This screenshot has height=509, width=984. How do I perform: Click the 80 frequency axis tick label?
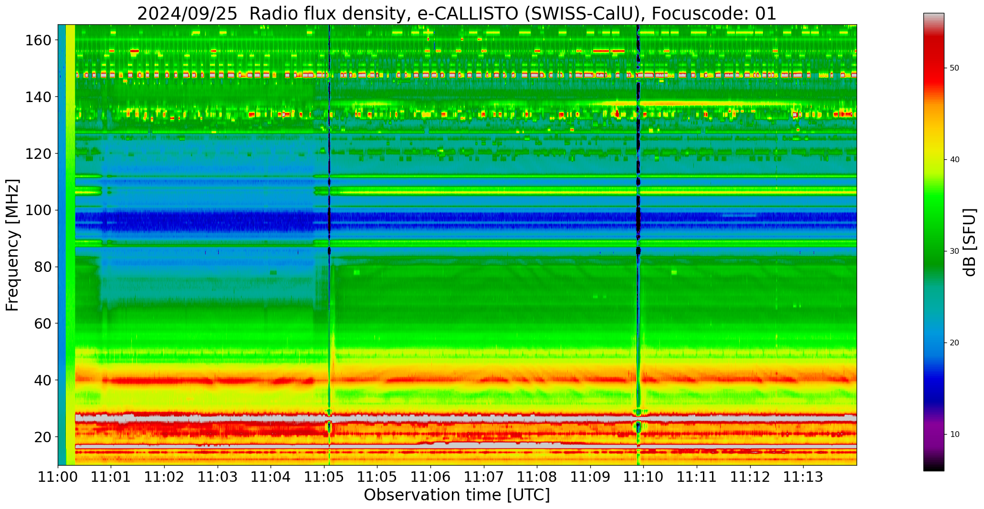(42, 267)
